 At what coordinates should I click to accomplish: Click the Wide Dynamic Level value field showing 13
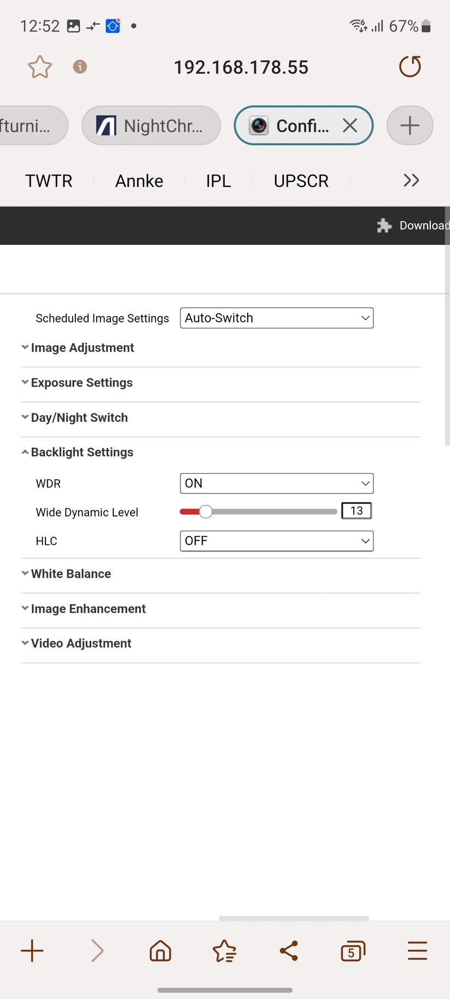356,511
